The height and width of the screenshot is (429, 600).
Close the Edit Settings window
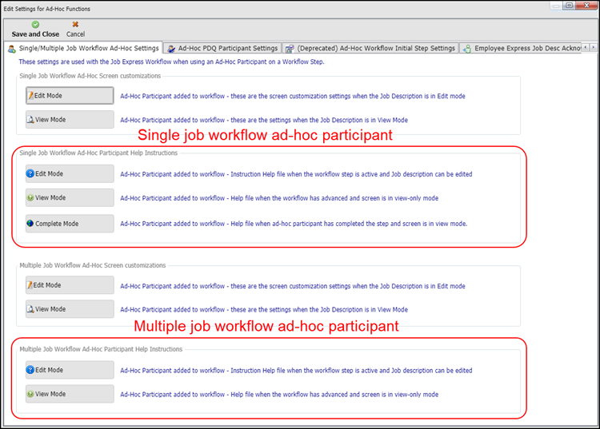(x=587, y=6)
